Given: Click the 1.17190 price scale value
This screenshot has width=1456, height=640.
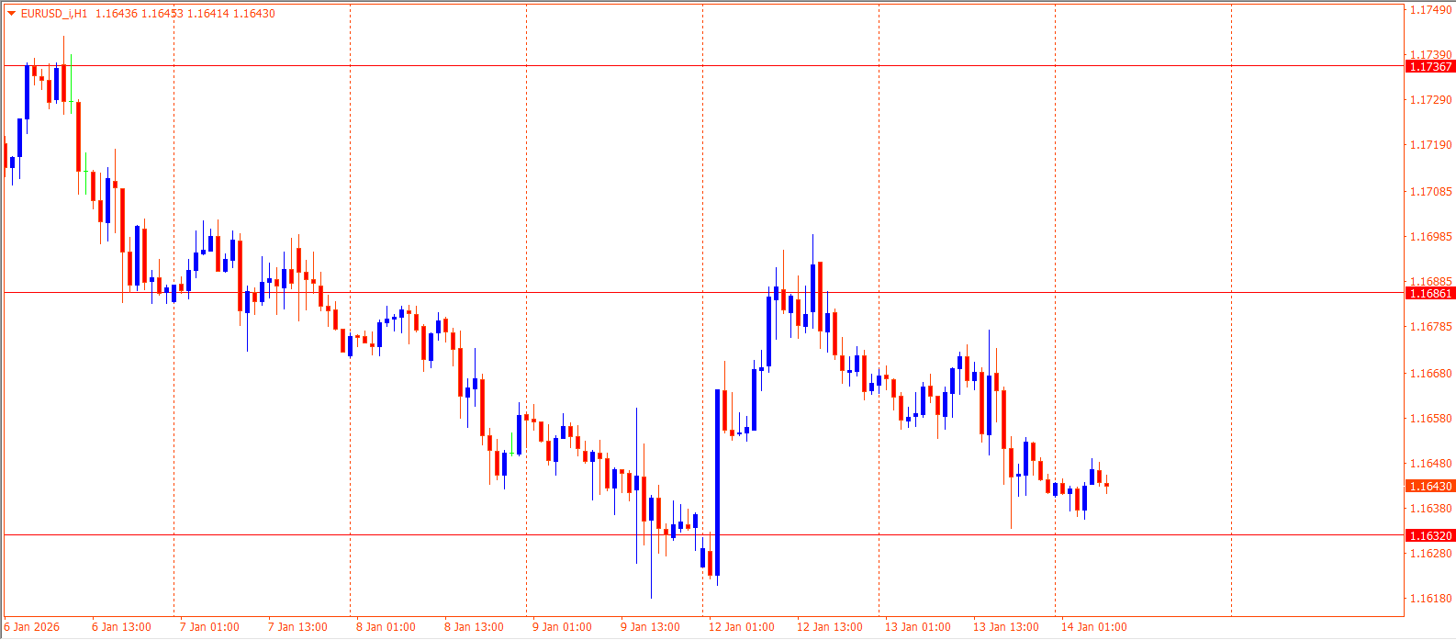Looking at the screenshot, I should (x=1431, y=145).
